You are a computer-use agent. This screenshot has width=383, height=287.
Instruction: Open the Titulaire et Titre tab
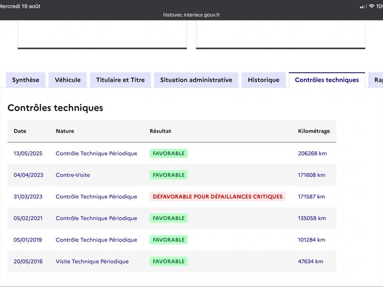(x=121, y=80)
